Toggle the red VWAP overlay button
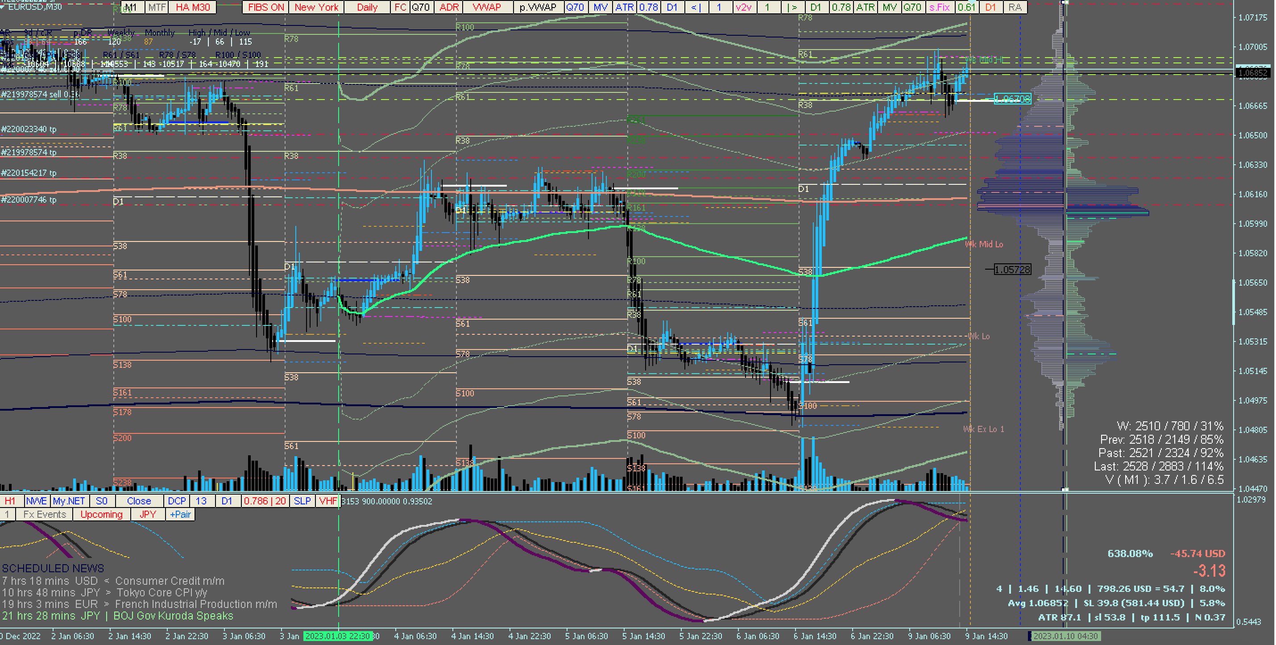This screenshot has height=645, width=1276. 486,8
